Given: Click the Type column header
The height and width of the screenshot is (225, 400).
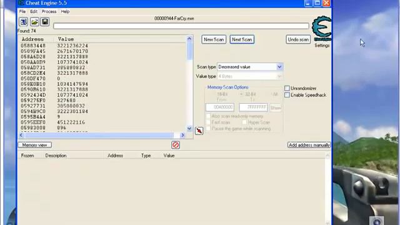Looking at the screenshot, I should click(146, 156).
